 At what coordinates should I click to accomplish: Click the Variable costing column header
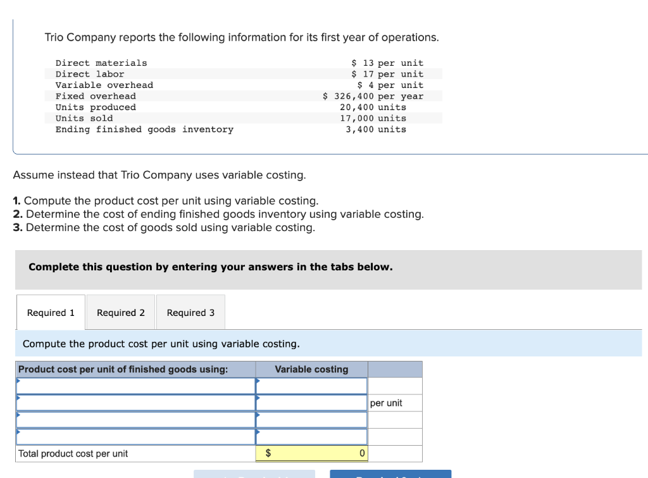[x=311, y=369]
